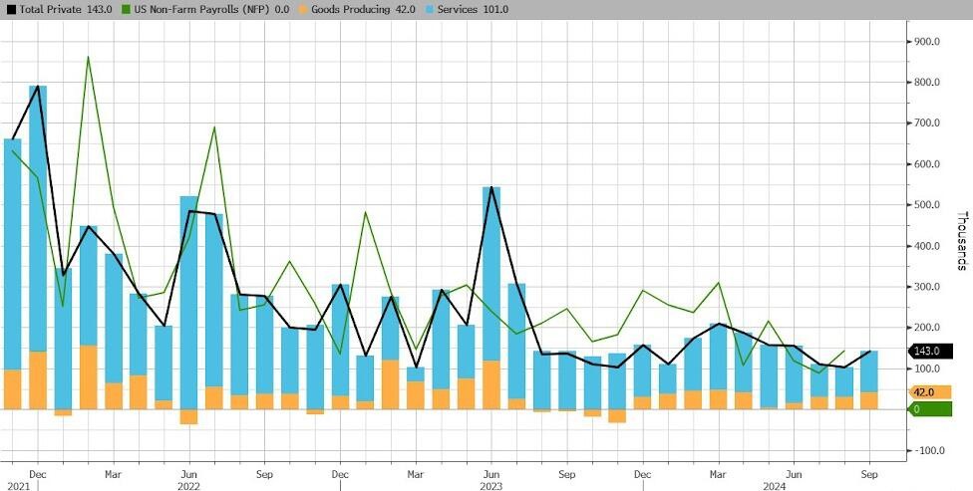
Task: Click the green line peak above 800
Action: coord(88,58)
